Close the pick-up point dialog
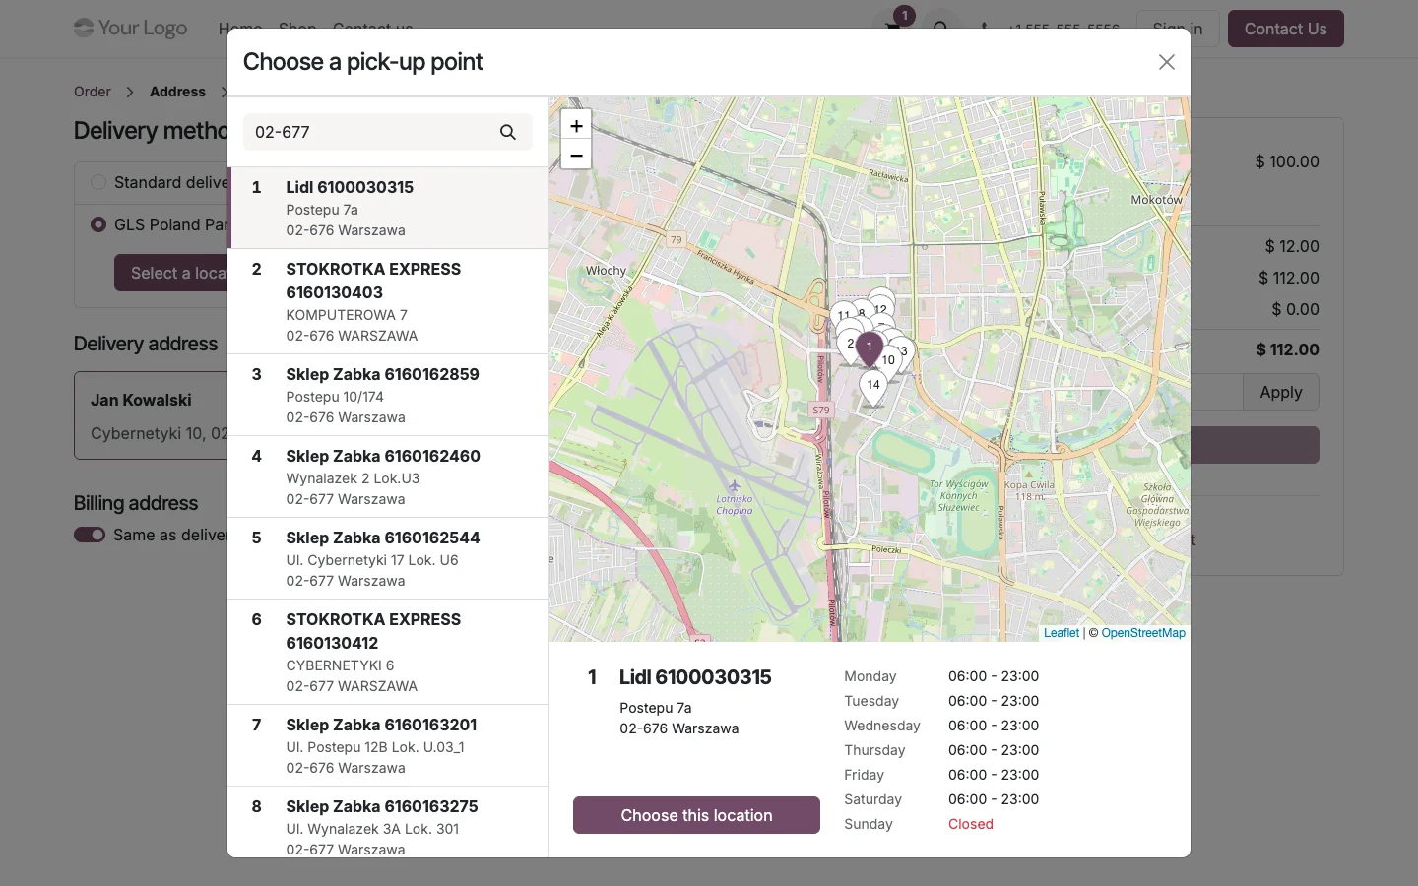This screenshot has width=1418, height=886. (1167, 62)
